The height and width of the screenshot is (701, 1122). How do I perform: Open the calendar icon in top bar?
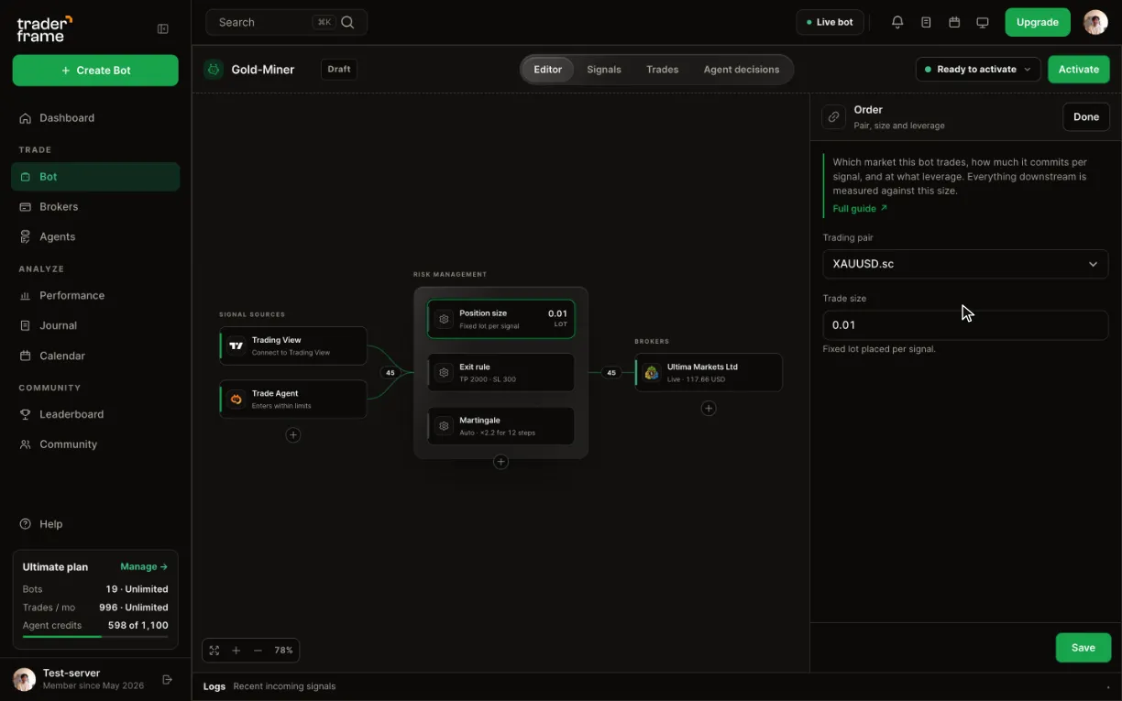pos(954,22)
